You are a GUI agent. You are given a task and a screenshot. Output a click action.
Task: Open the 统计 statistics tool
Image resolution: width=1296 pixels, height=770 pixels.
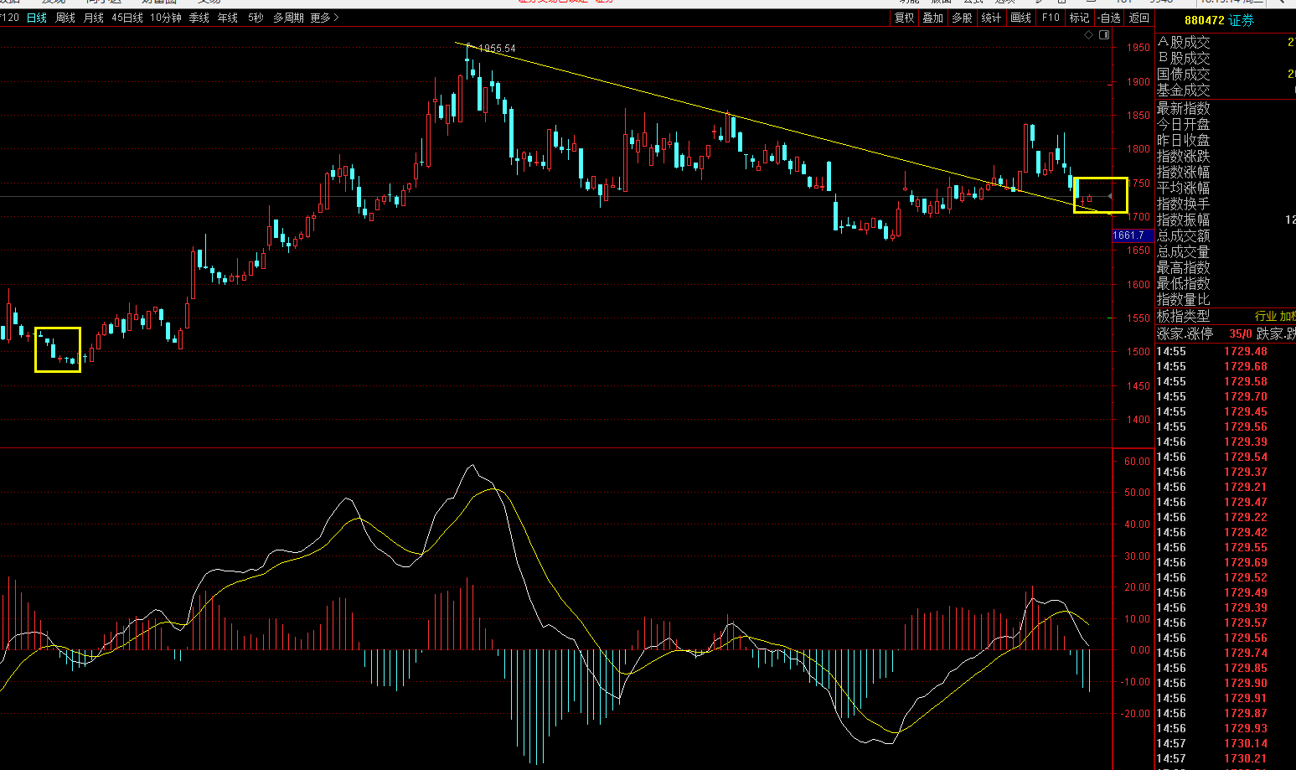tap(991, 18)
